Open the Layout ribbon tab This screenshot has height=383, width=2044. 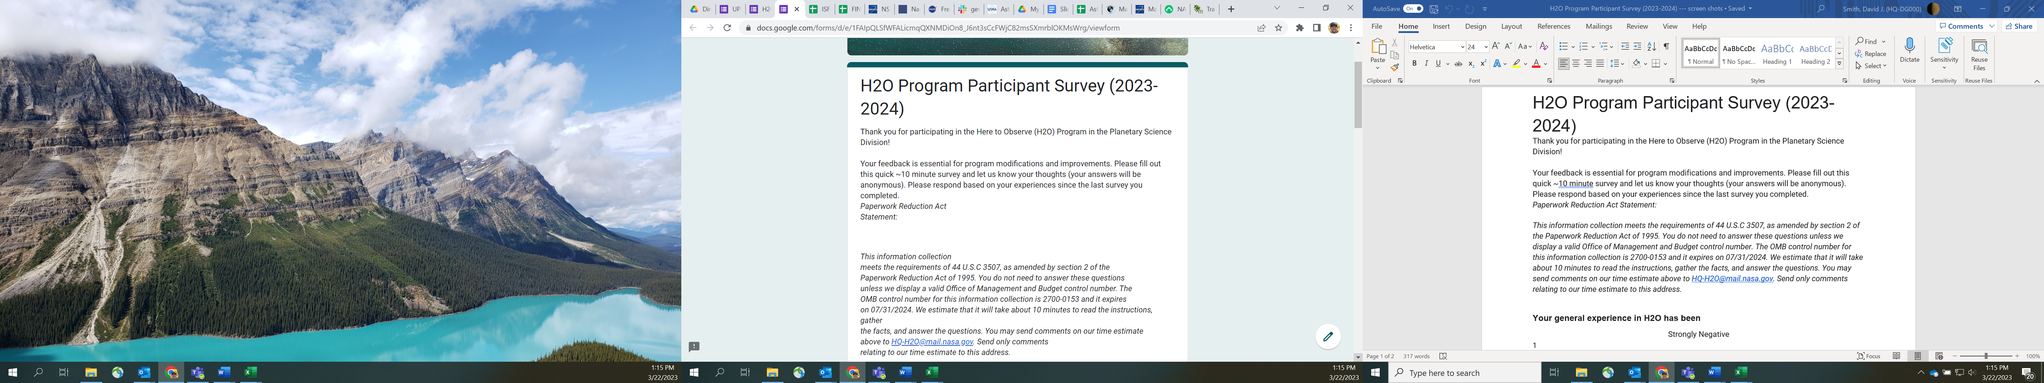pyautogui.click(x=1512, y=26)
